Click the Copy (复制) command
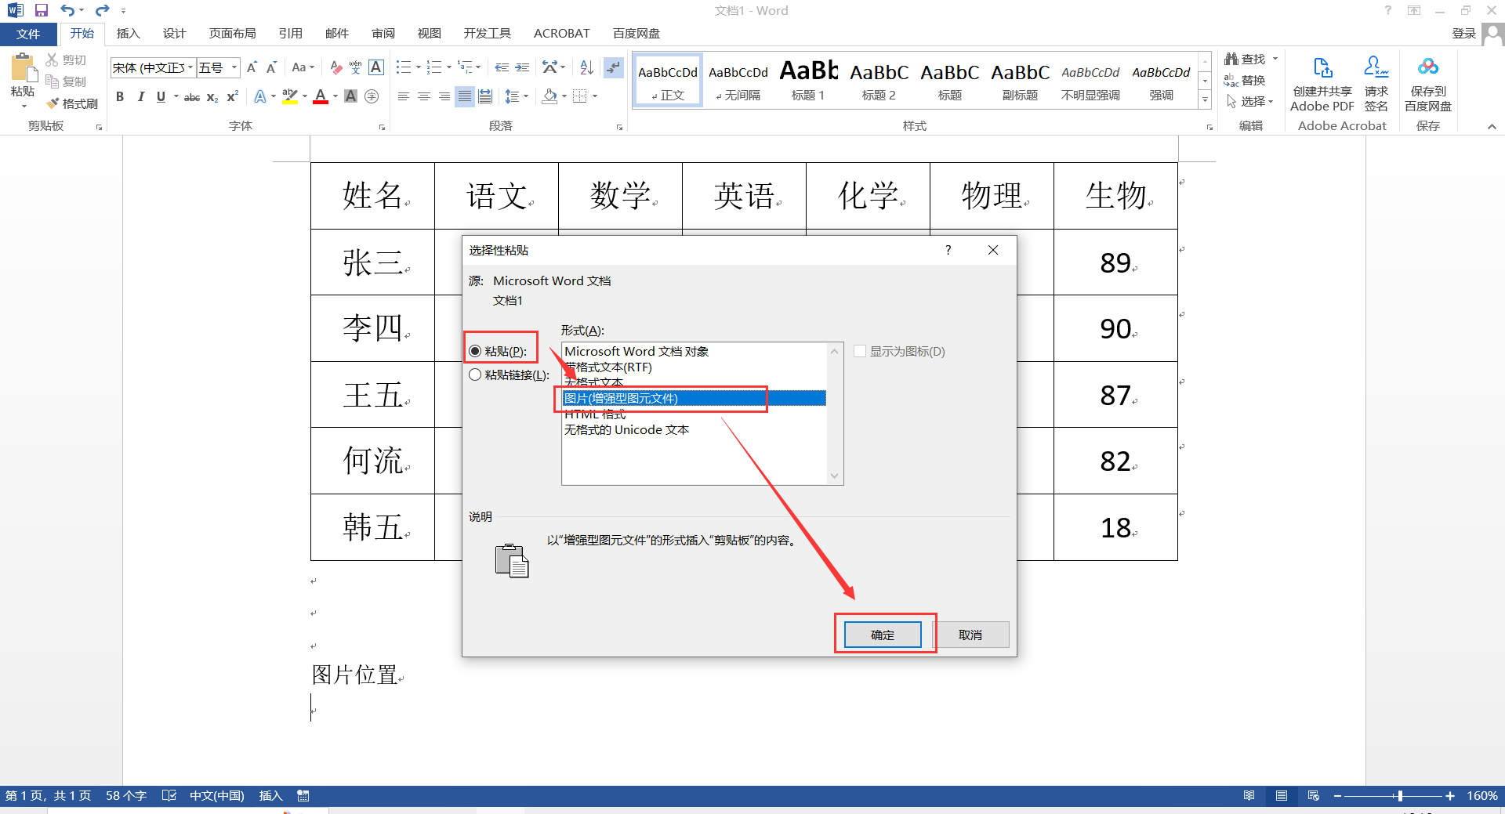1505x814 pixels. [66, 81]
